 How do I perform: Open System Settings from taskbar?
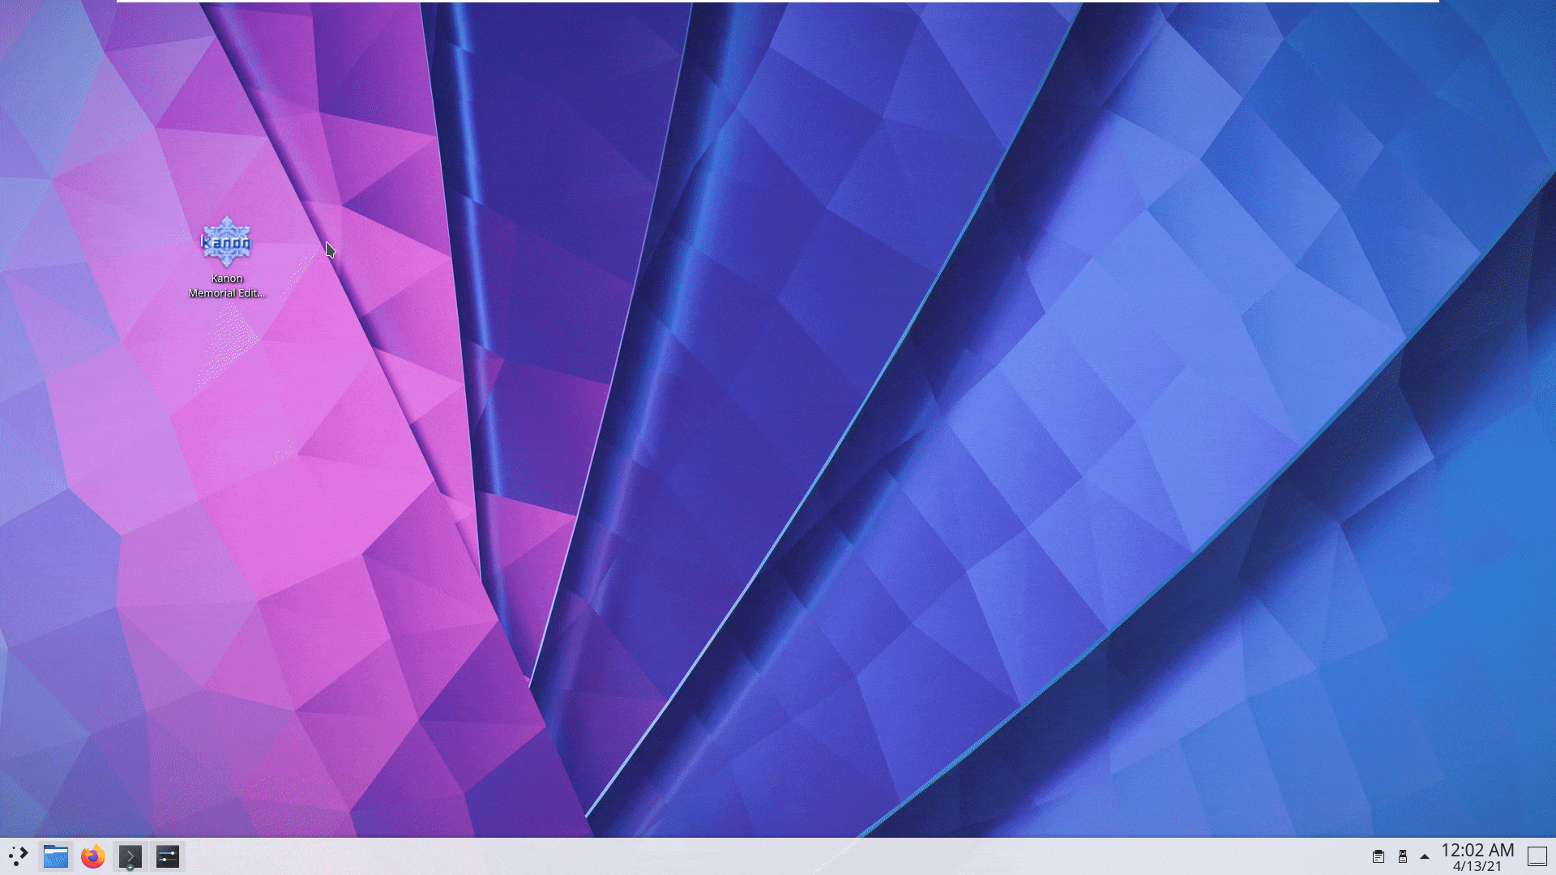tap(168, 856)
